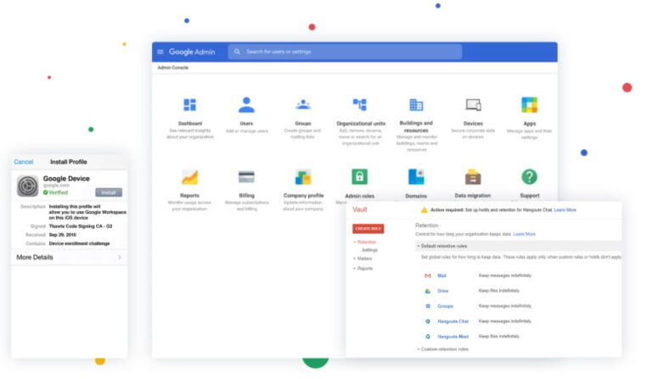Open More Details row
This screenshot has width=652, height=379.
click(x=70, y=258)
